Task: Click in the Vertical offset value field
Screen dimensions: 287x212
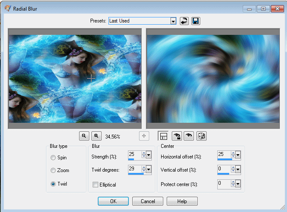Action: [224, 169]
